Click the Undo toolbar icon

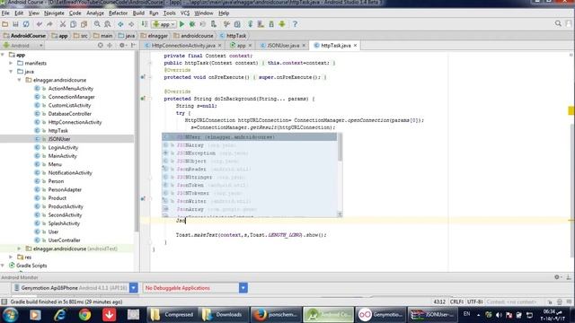(x=40, y=24)
